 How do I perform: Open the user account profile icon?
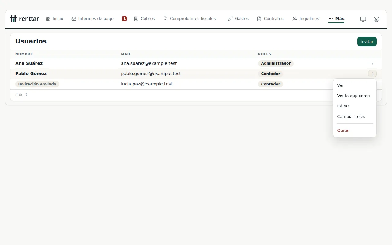(376, 19)
